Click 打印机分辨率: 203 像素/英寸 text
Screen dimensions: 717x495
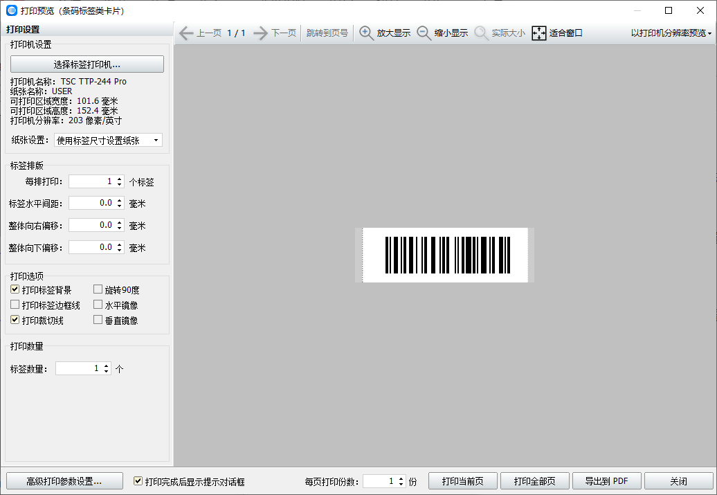(x=66, y=120)
